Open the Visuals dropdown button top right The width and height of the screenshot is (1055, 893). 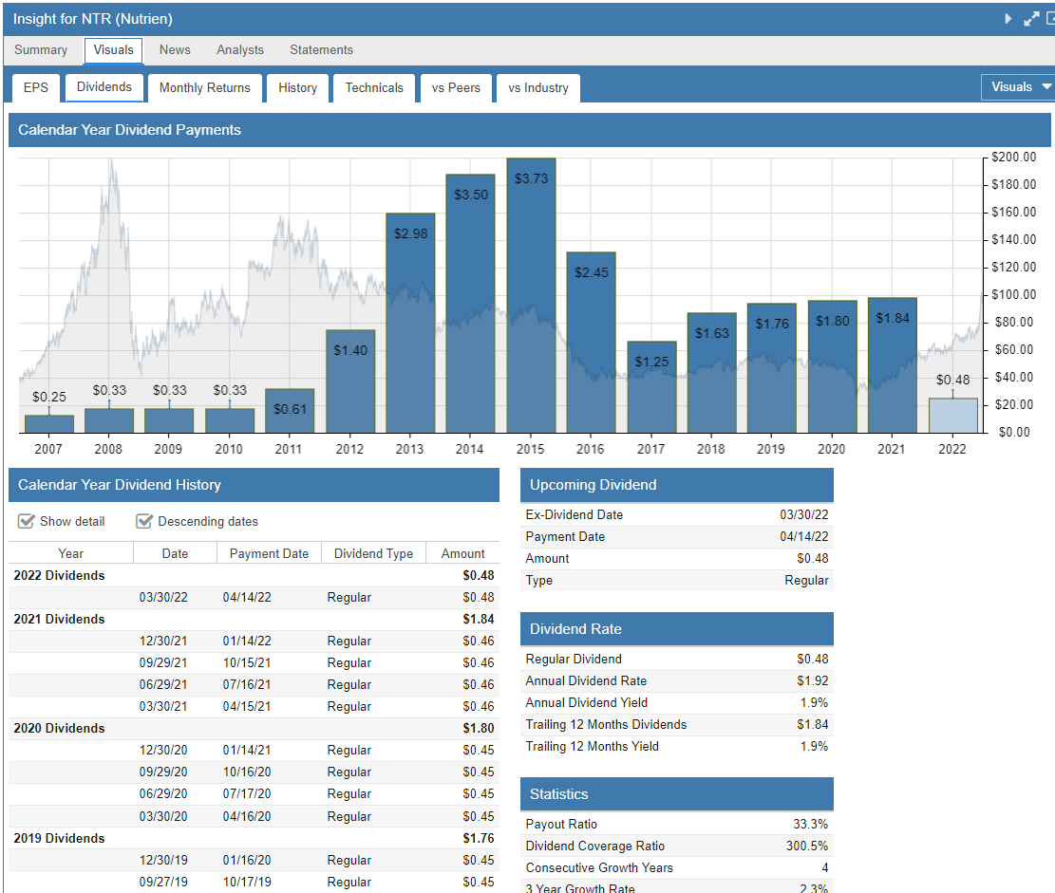point(1016,86)
